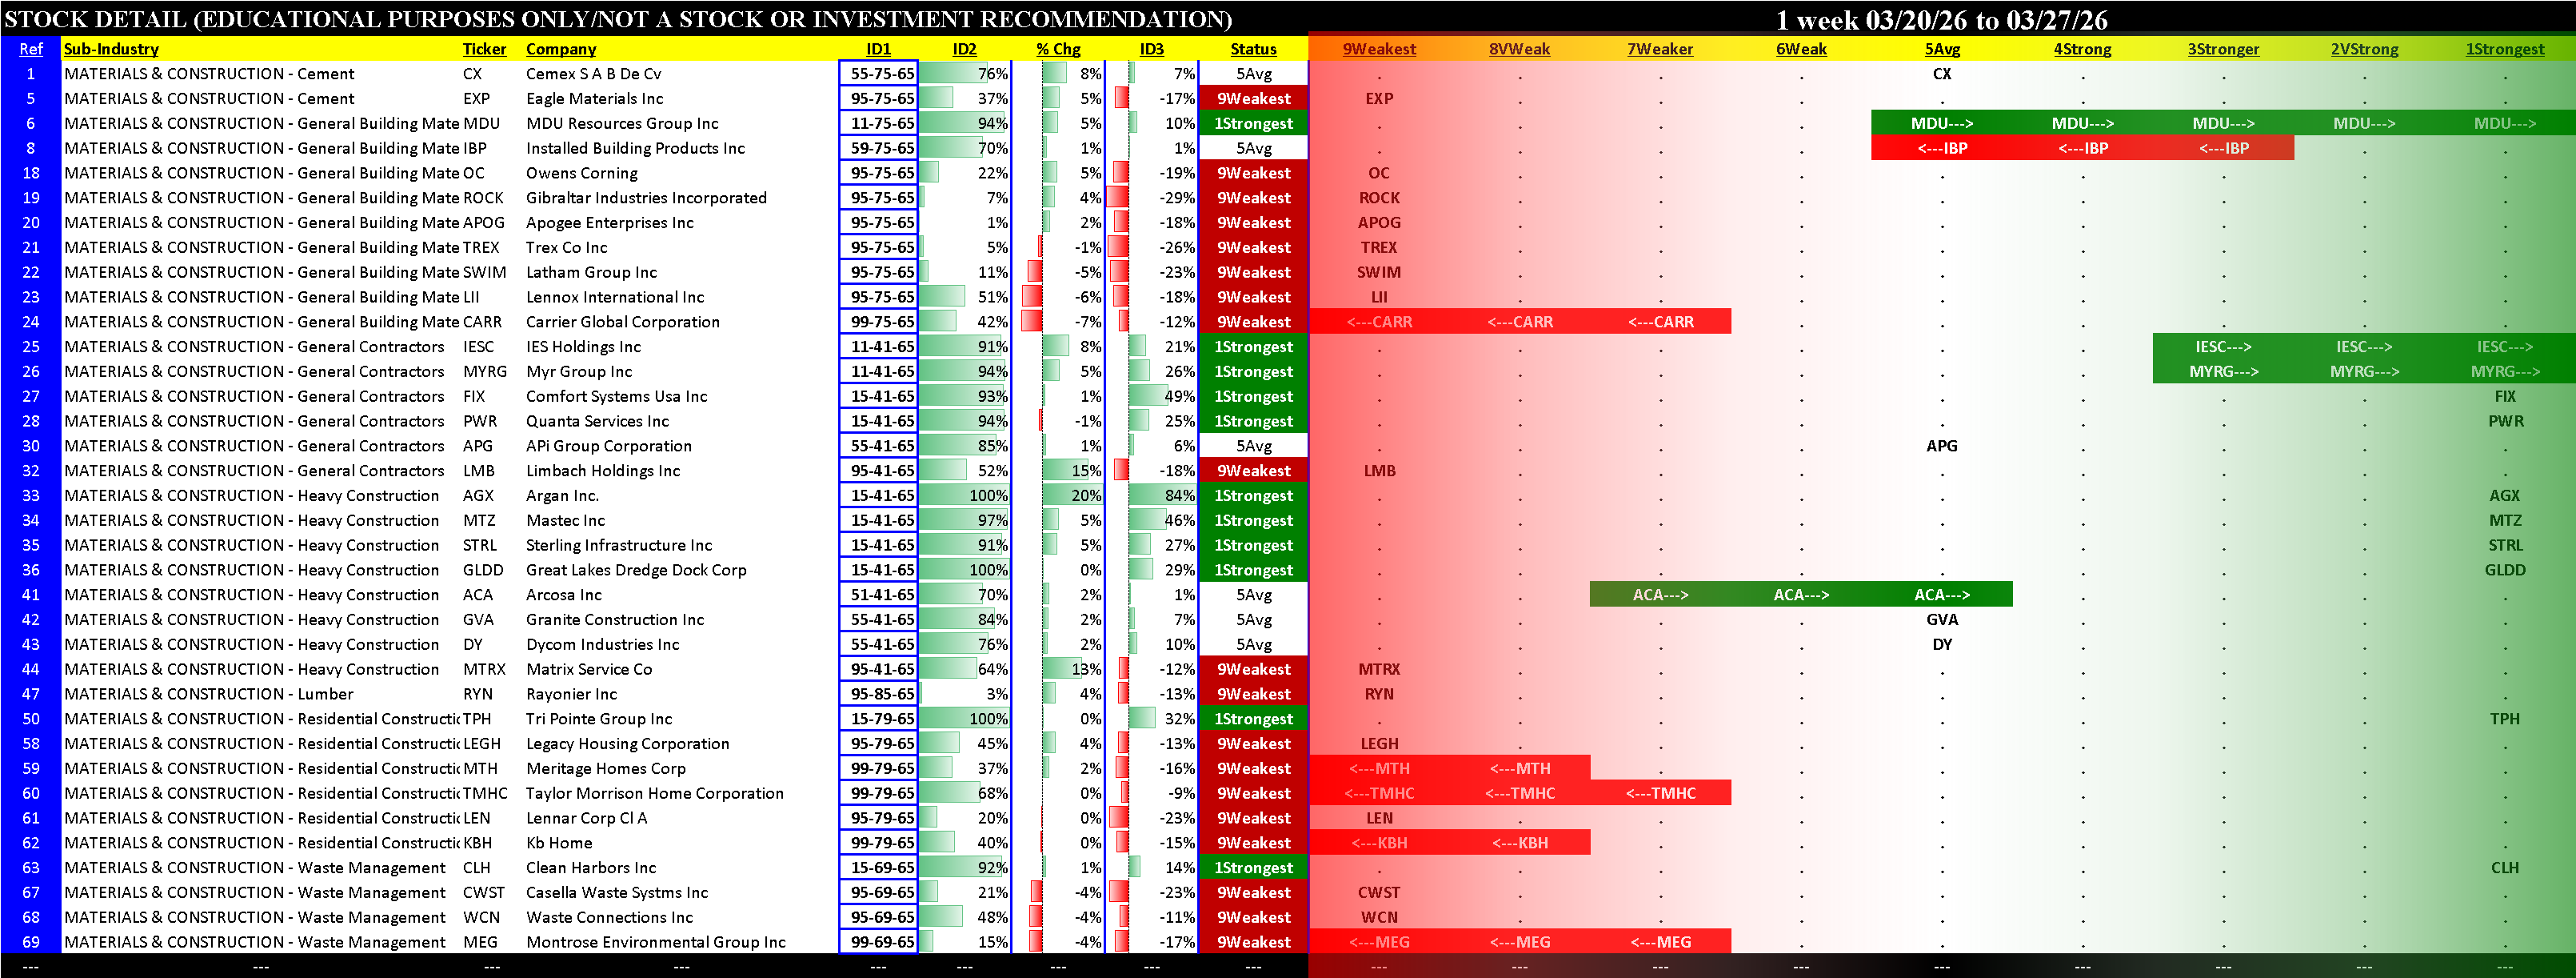
Task: Click the Ticker column header
Action: click(x=484, y=49)
